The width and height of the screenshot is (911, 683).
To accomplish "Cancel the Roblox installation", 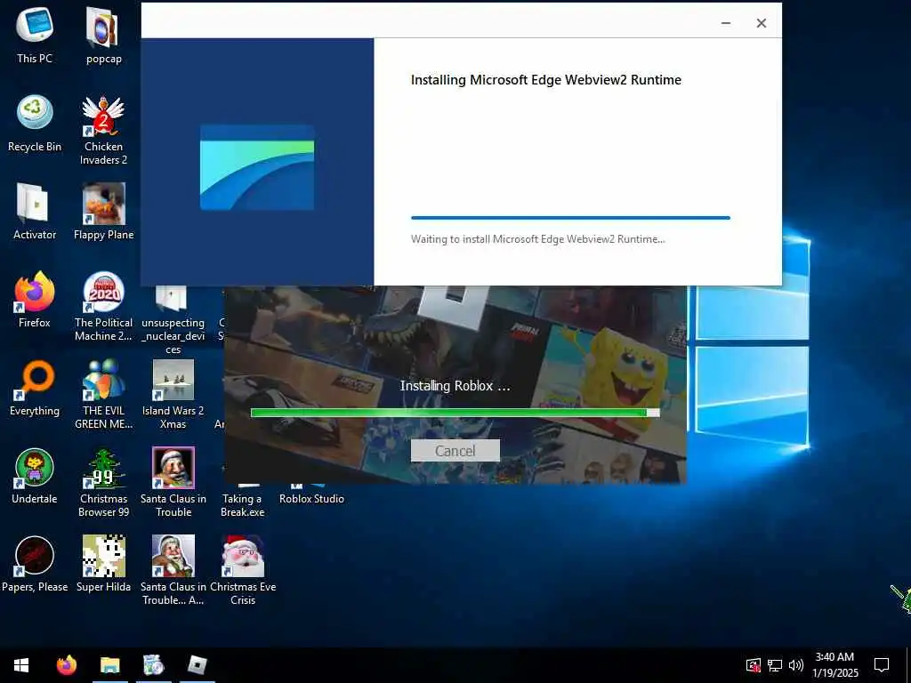I will click(x=455, y=451).
